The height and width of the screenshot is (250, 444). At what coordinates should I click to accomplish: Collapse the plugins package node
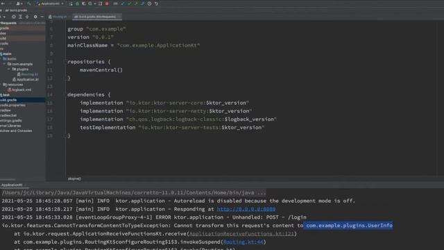pos(9,69)
